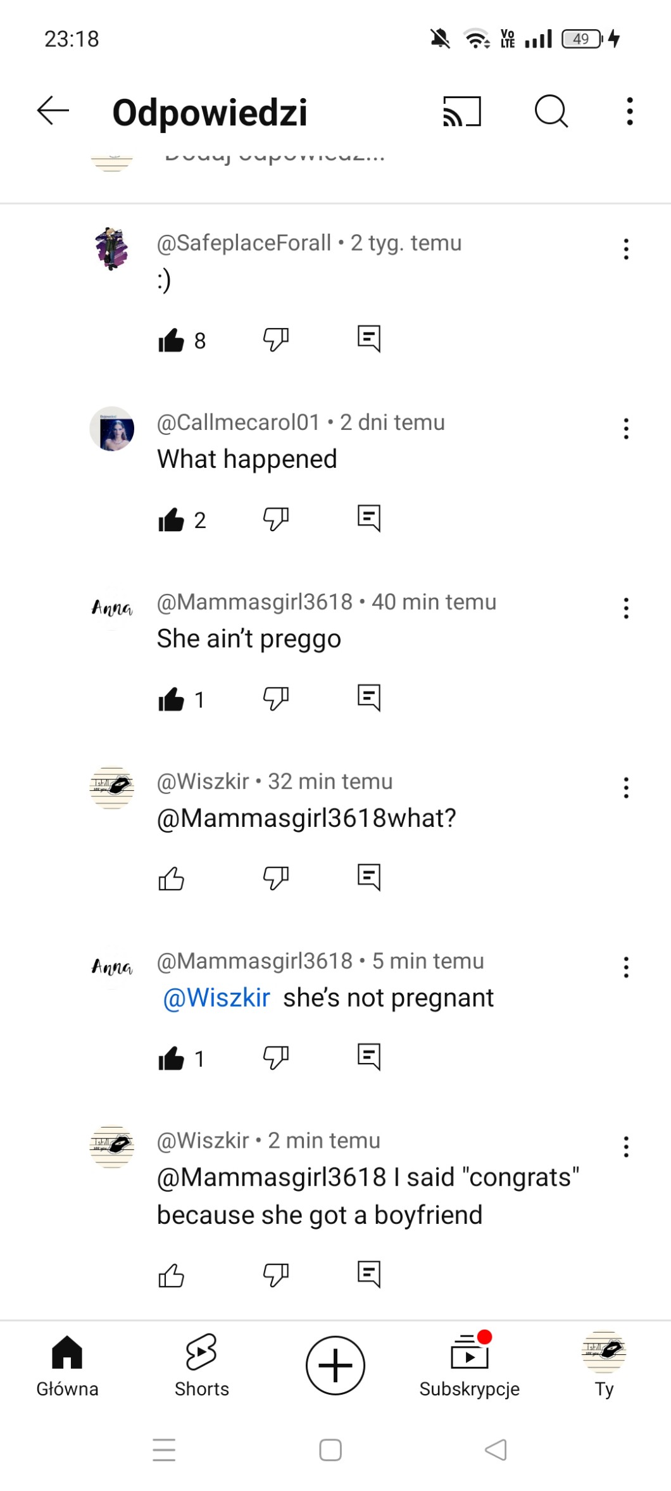
Task: Tap the back arrow in the header
Action: 53,111
